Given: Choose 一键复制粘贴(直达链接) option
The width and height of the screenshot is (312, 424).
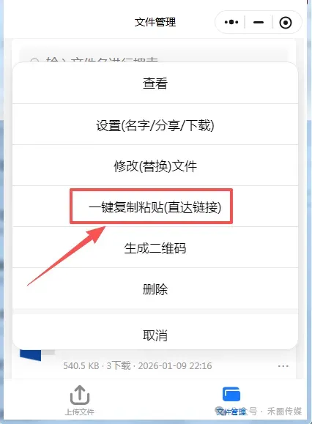Looking at the screenshot, I should point(155,207).
